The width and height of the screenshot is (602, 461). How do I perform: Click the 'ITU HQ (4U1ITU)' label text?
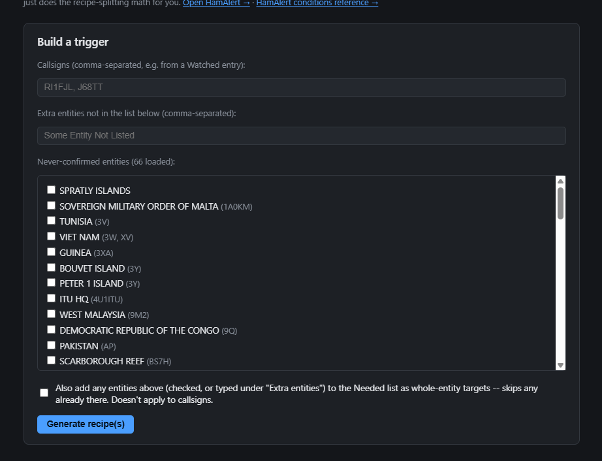(x=91, y=299)
